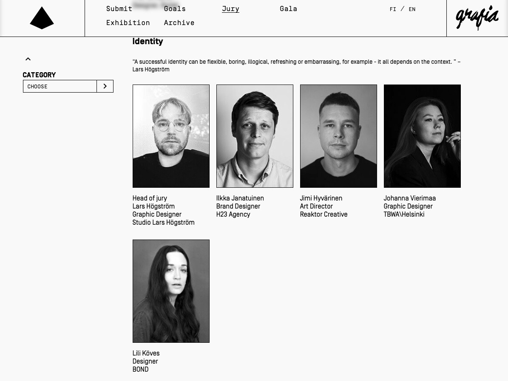
Task: Open the Archive link
Action: coord(179,23)
